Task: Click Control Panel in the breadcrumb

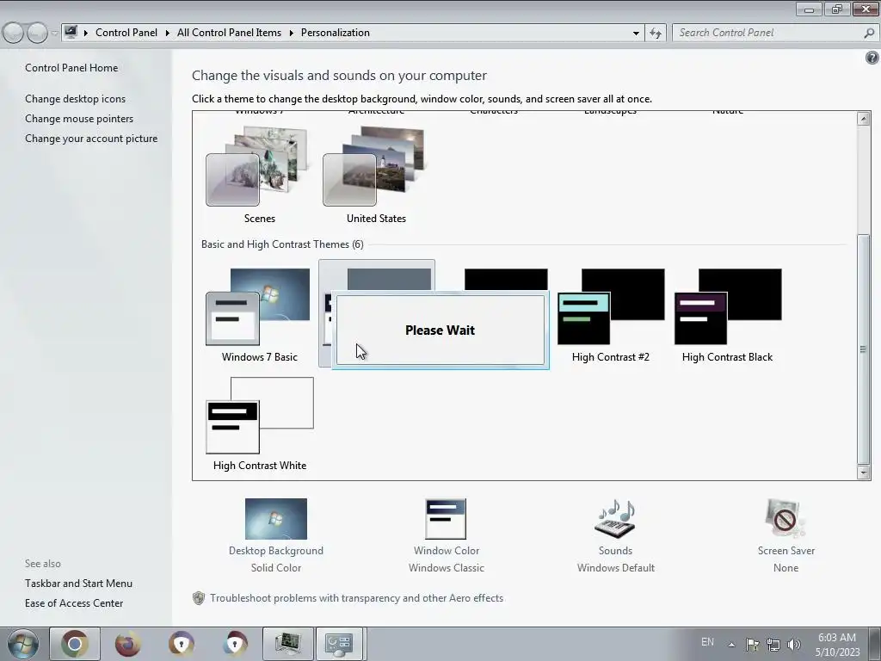Action: pos(126,33)
